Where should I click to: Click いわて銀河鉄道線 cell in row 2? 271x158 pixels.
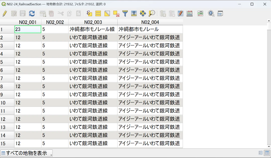tap(93, 37)
